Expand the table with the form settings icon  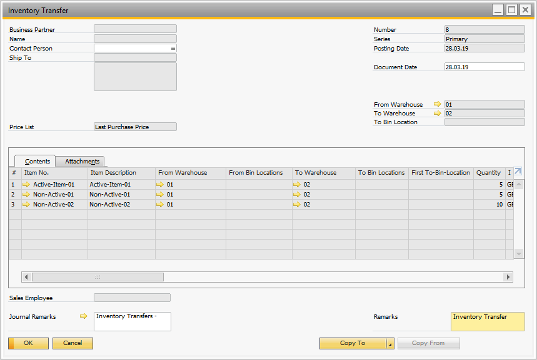[x=518, y=172]
